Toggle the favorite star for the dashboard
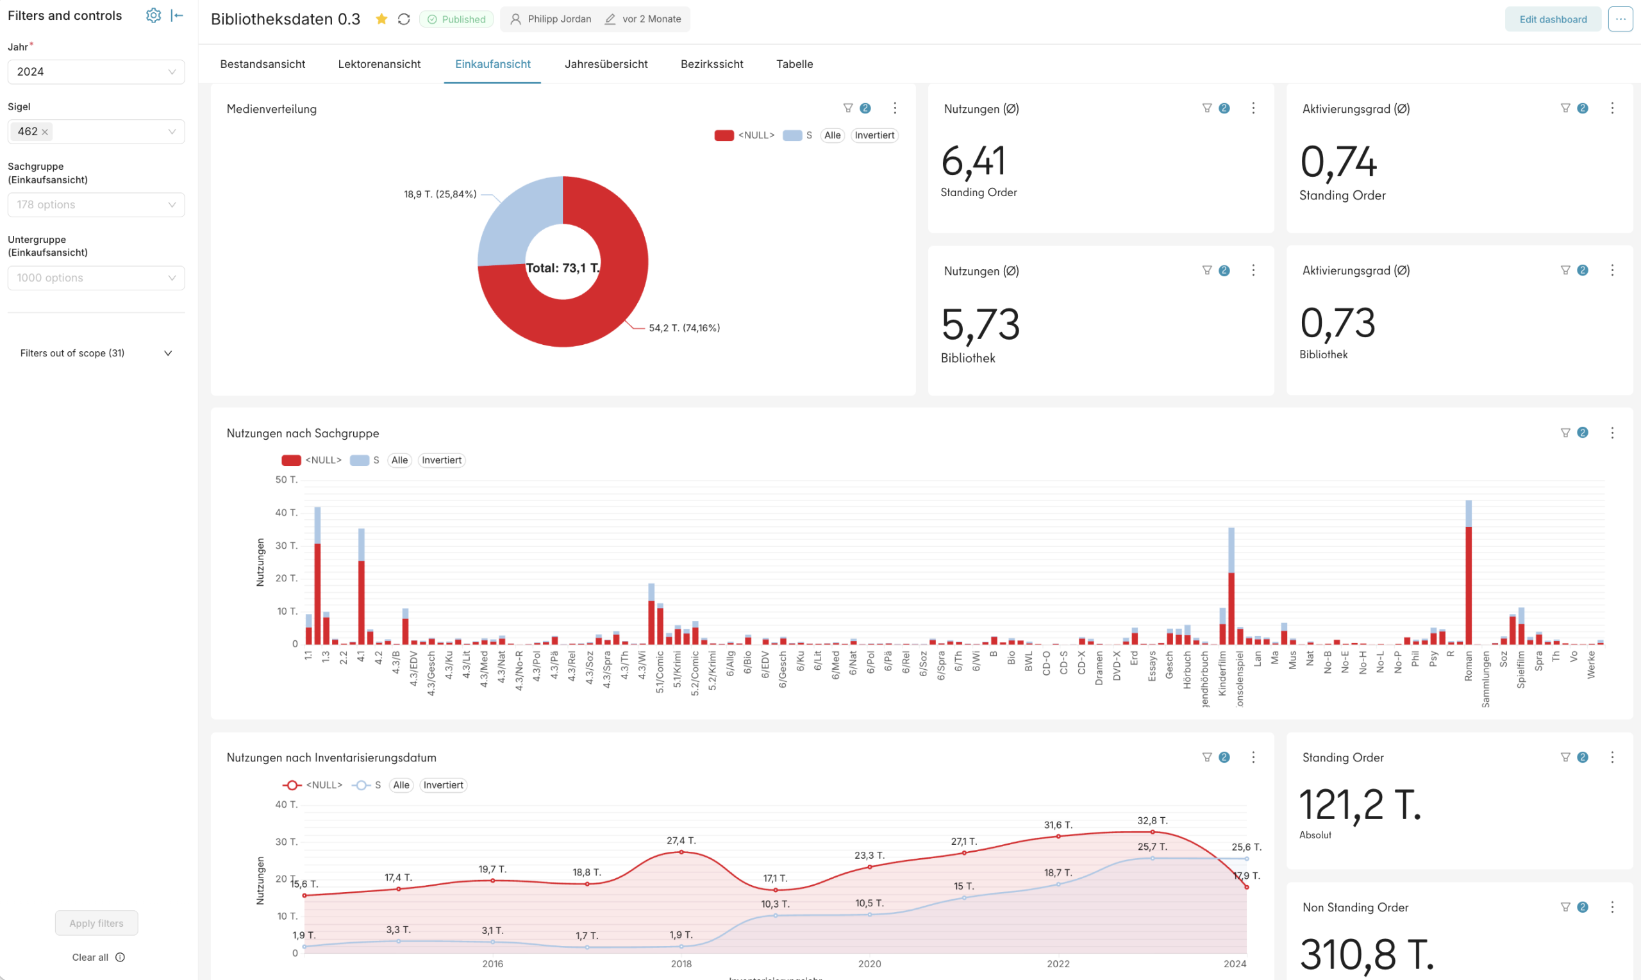 click(381, 19)
